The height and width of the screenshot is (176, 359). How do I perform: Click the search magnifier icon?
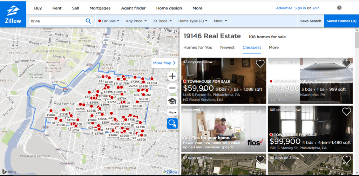point(88,21)
